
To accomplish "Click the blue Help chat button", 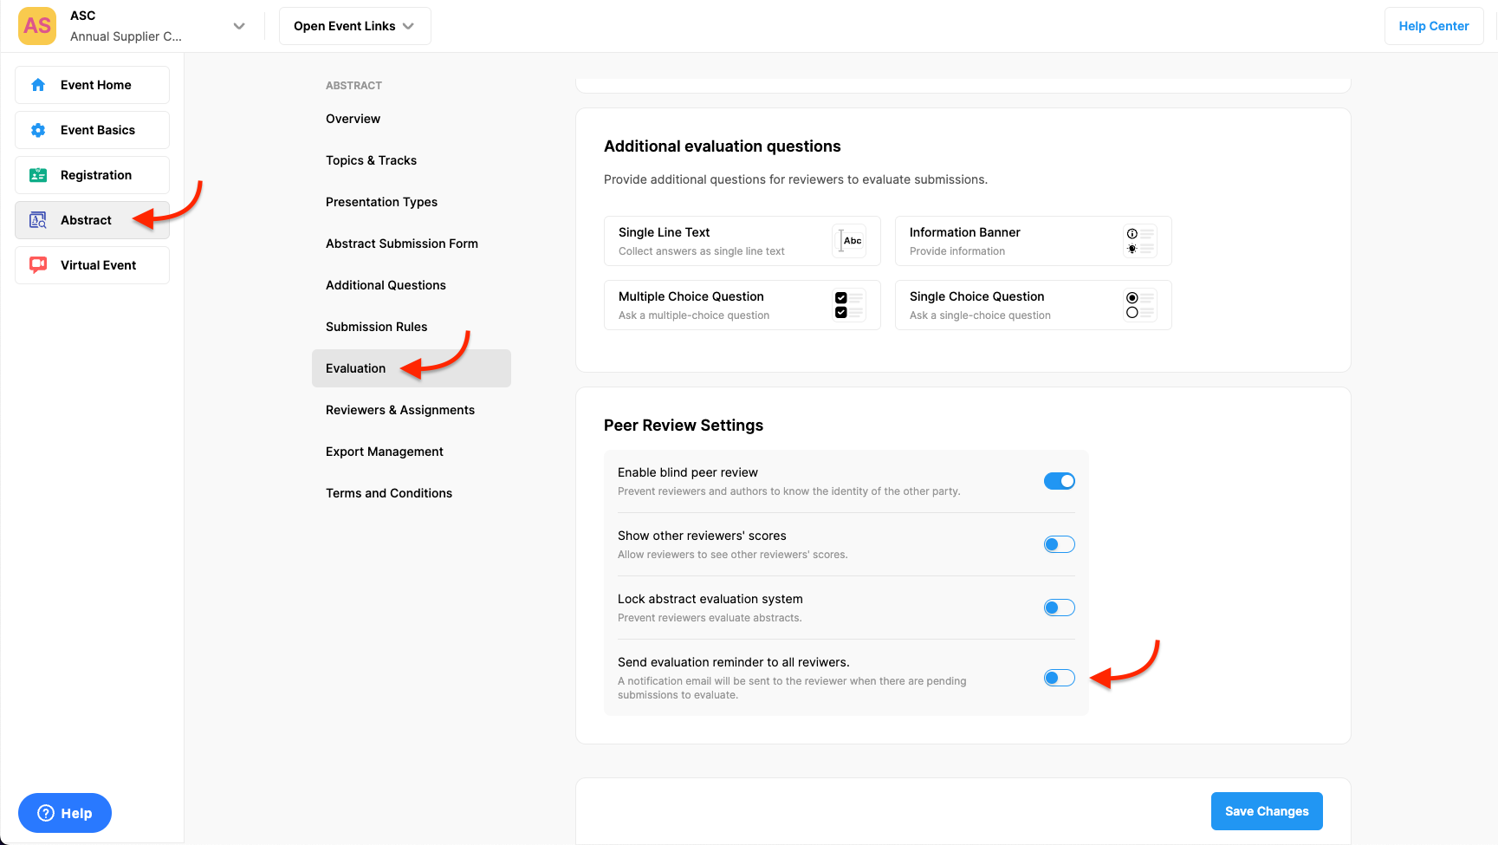I will pos(65,813).
